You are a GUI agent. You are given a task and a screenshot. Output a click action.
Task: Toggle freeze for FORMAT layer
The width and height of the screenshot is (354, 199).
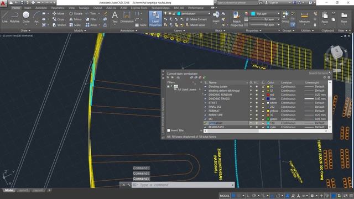(x=257, y=111)
